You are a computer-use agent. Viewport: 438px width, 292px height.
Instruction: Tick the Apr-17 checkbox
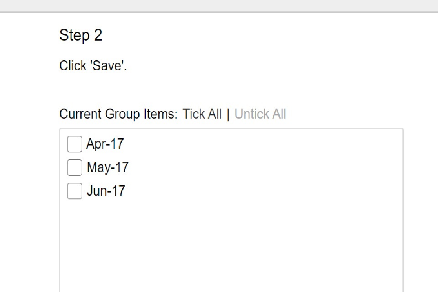click(74, 144)
